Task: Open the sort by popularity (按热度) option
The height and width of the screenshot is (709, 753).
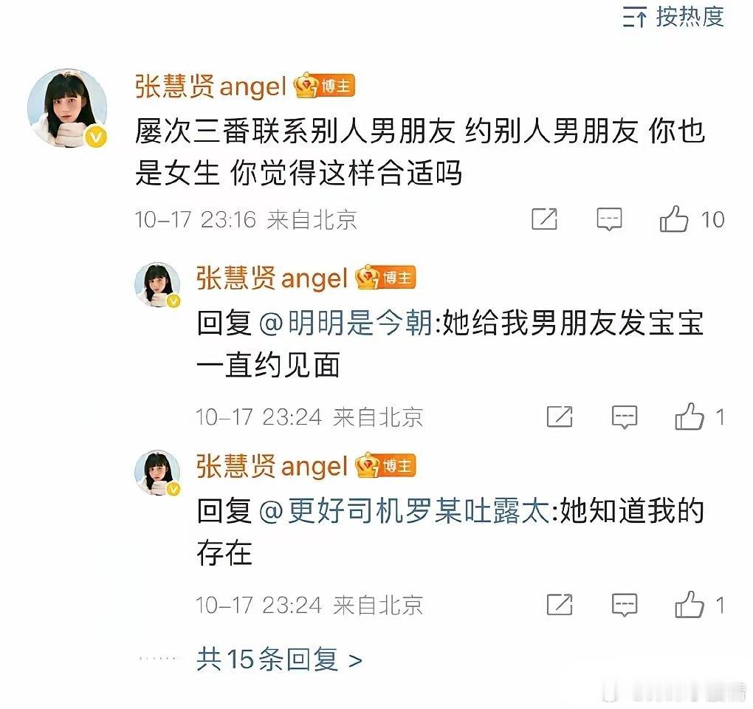Action: coord(673,17)
